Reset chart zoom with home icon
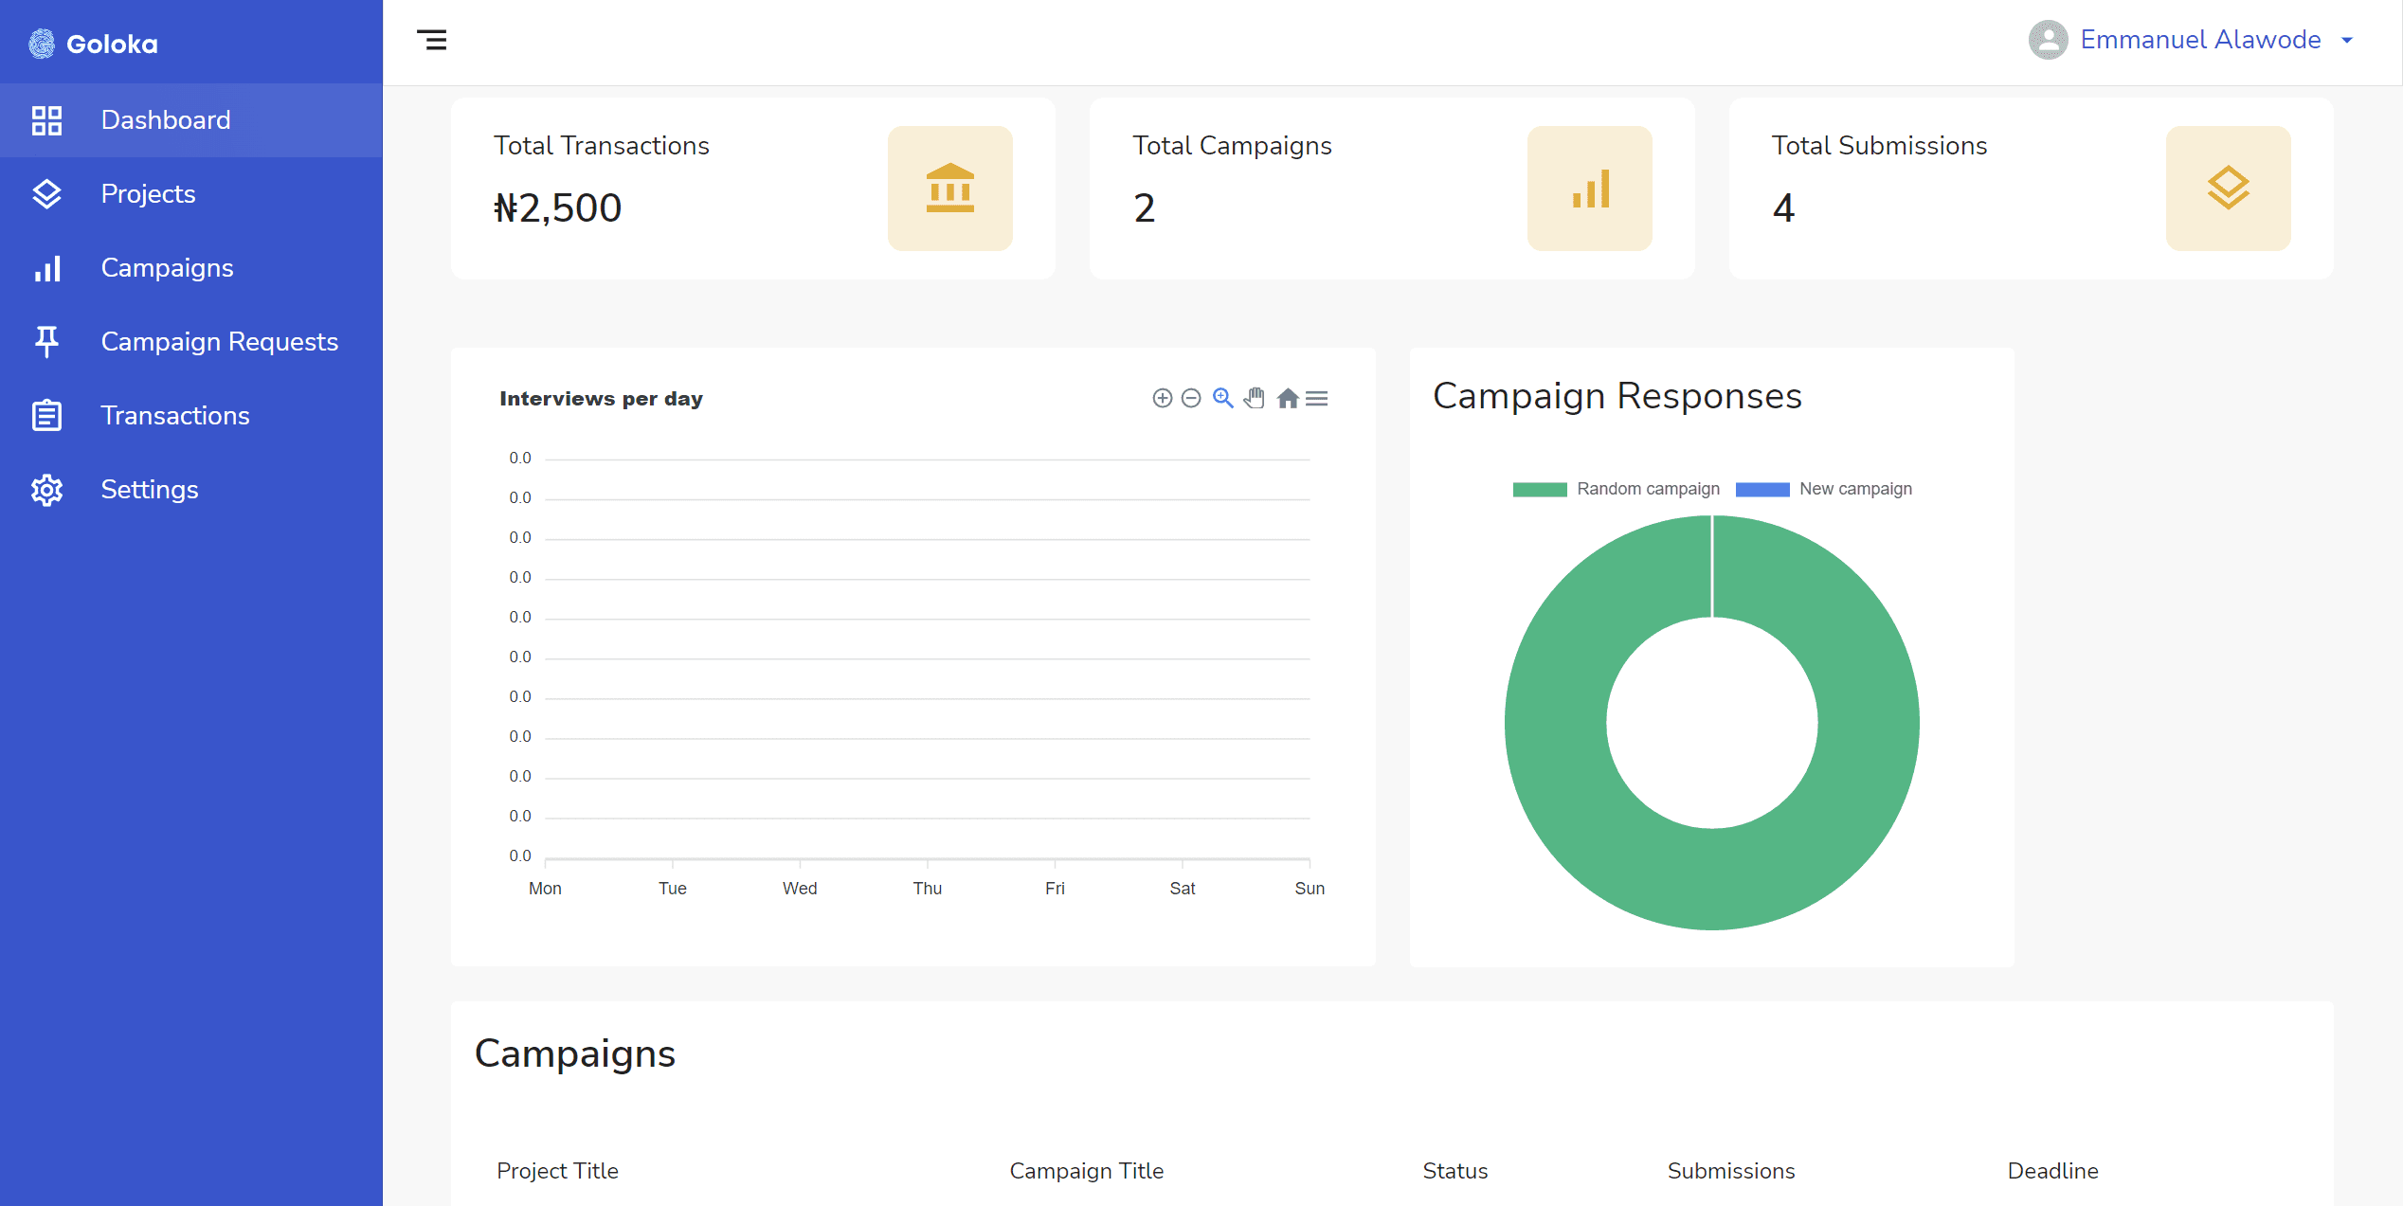This screenshot has width=2403, height=1206. pyautogui.click(x=1287, y=398)
